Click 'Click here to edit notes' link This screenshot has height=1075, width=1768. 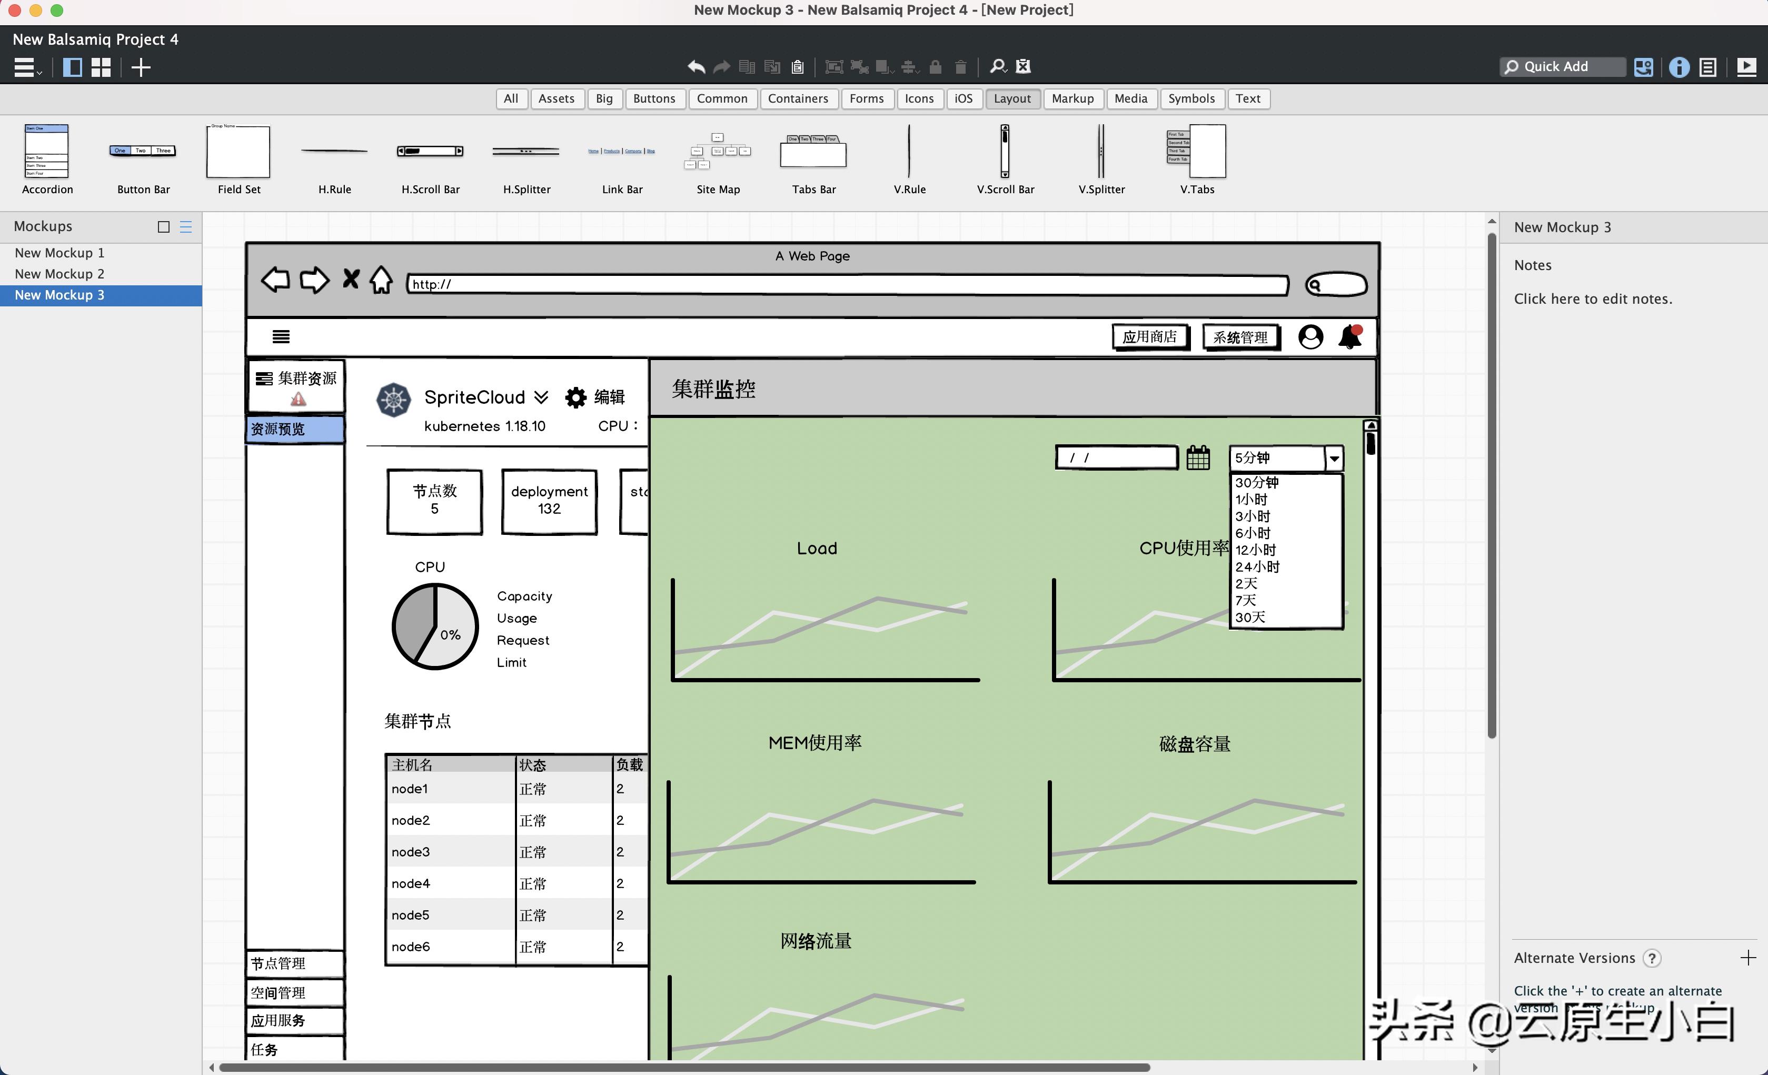pyautogui.click(x=1594, y=298)
